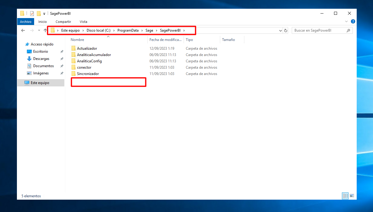Click the 5 elementos status bar text
This screenshot has width=373, height=212.
click(31, 196)
